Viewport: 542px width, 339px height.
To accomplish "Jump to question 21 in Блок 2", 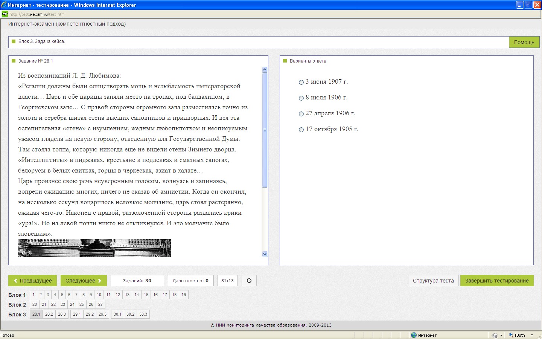I will click(x=44, y=304).
